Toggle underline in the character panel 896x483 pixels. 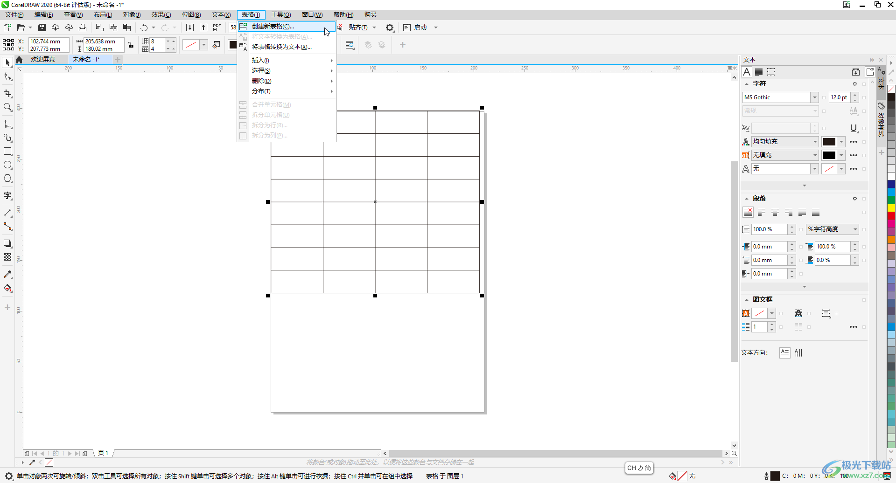pyautogui.click(x=854, y=128)
